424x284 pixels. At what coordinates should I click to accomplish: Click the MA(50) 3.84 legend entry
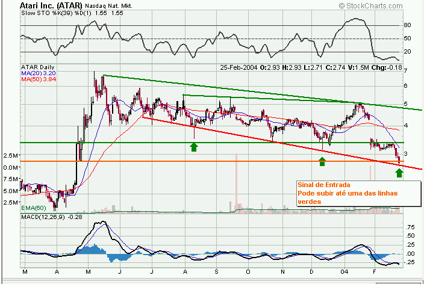click(39, 79)
